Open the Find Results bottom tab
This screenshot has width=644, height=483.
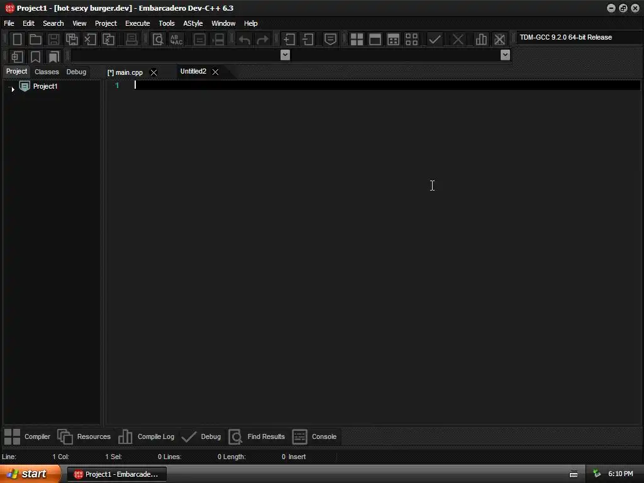pos(257,436)
